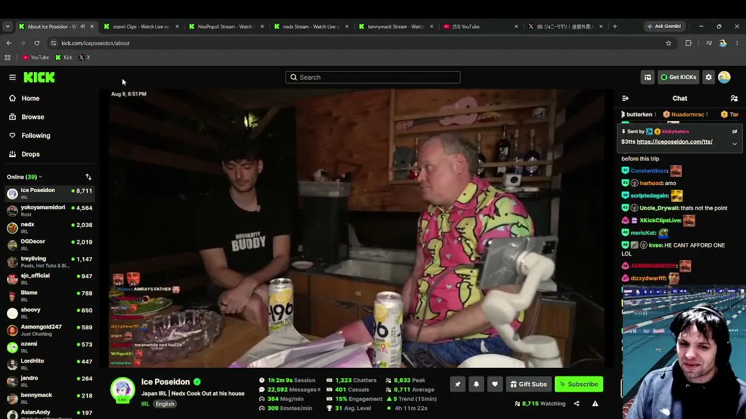The image size is (746, 419).
Task: Open the user profile avatar menu
Action: pyautogui.click(x=724, y=77)
